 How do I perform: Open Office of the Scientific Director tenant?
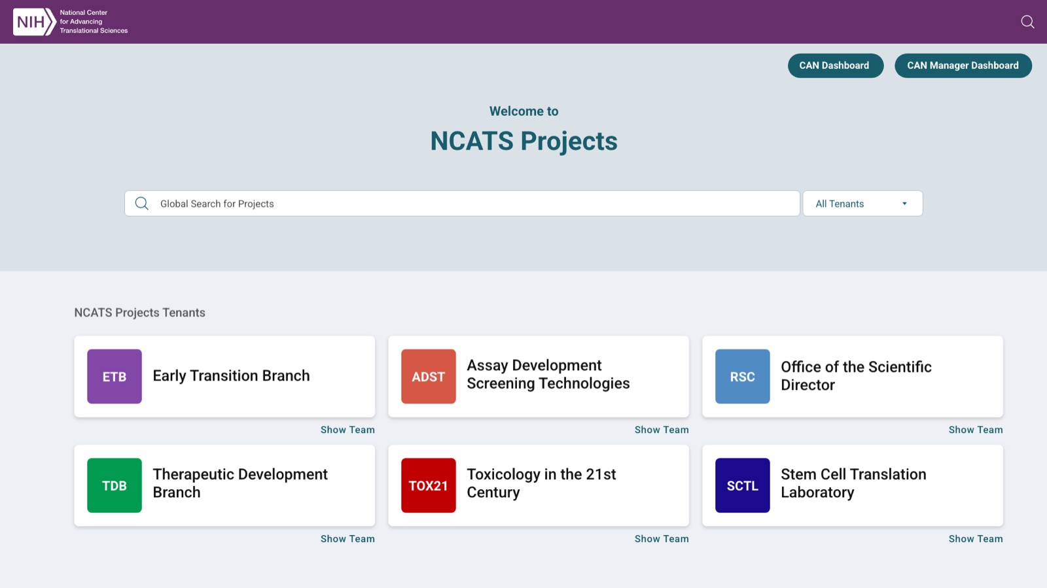coord(853,377)
